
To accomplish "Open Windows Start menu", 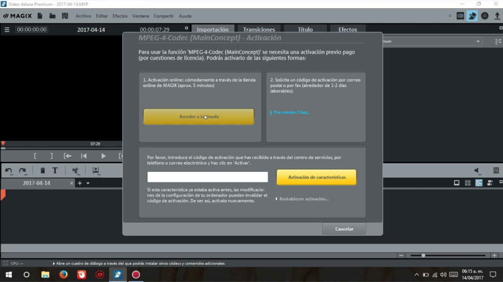I will (x=9, y=275).
